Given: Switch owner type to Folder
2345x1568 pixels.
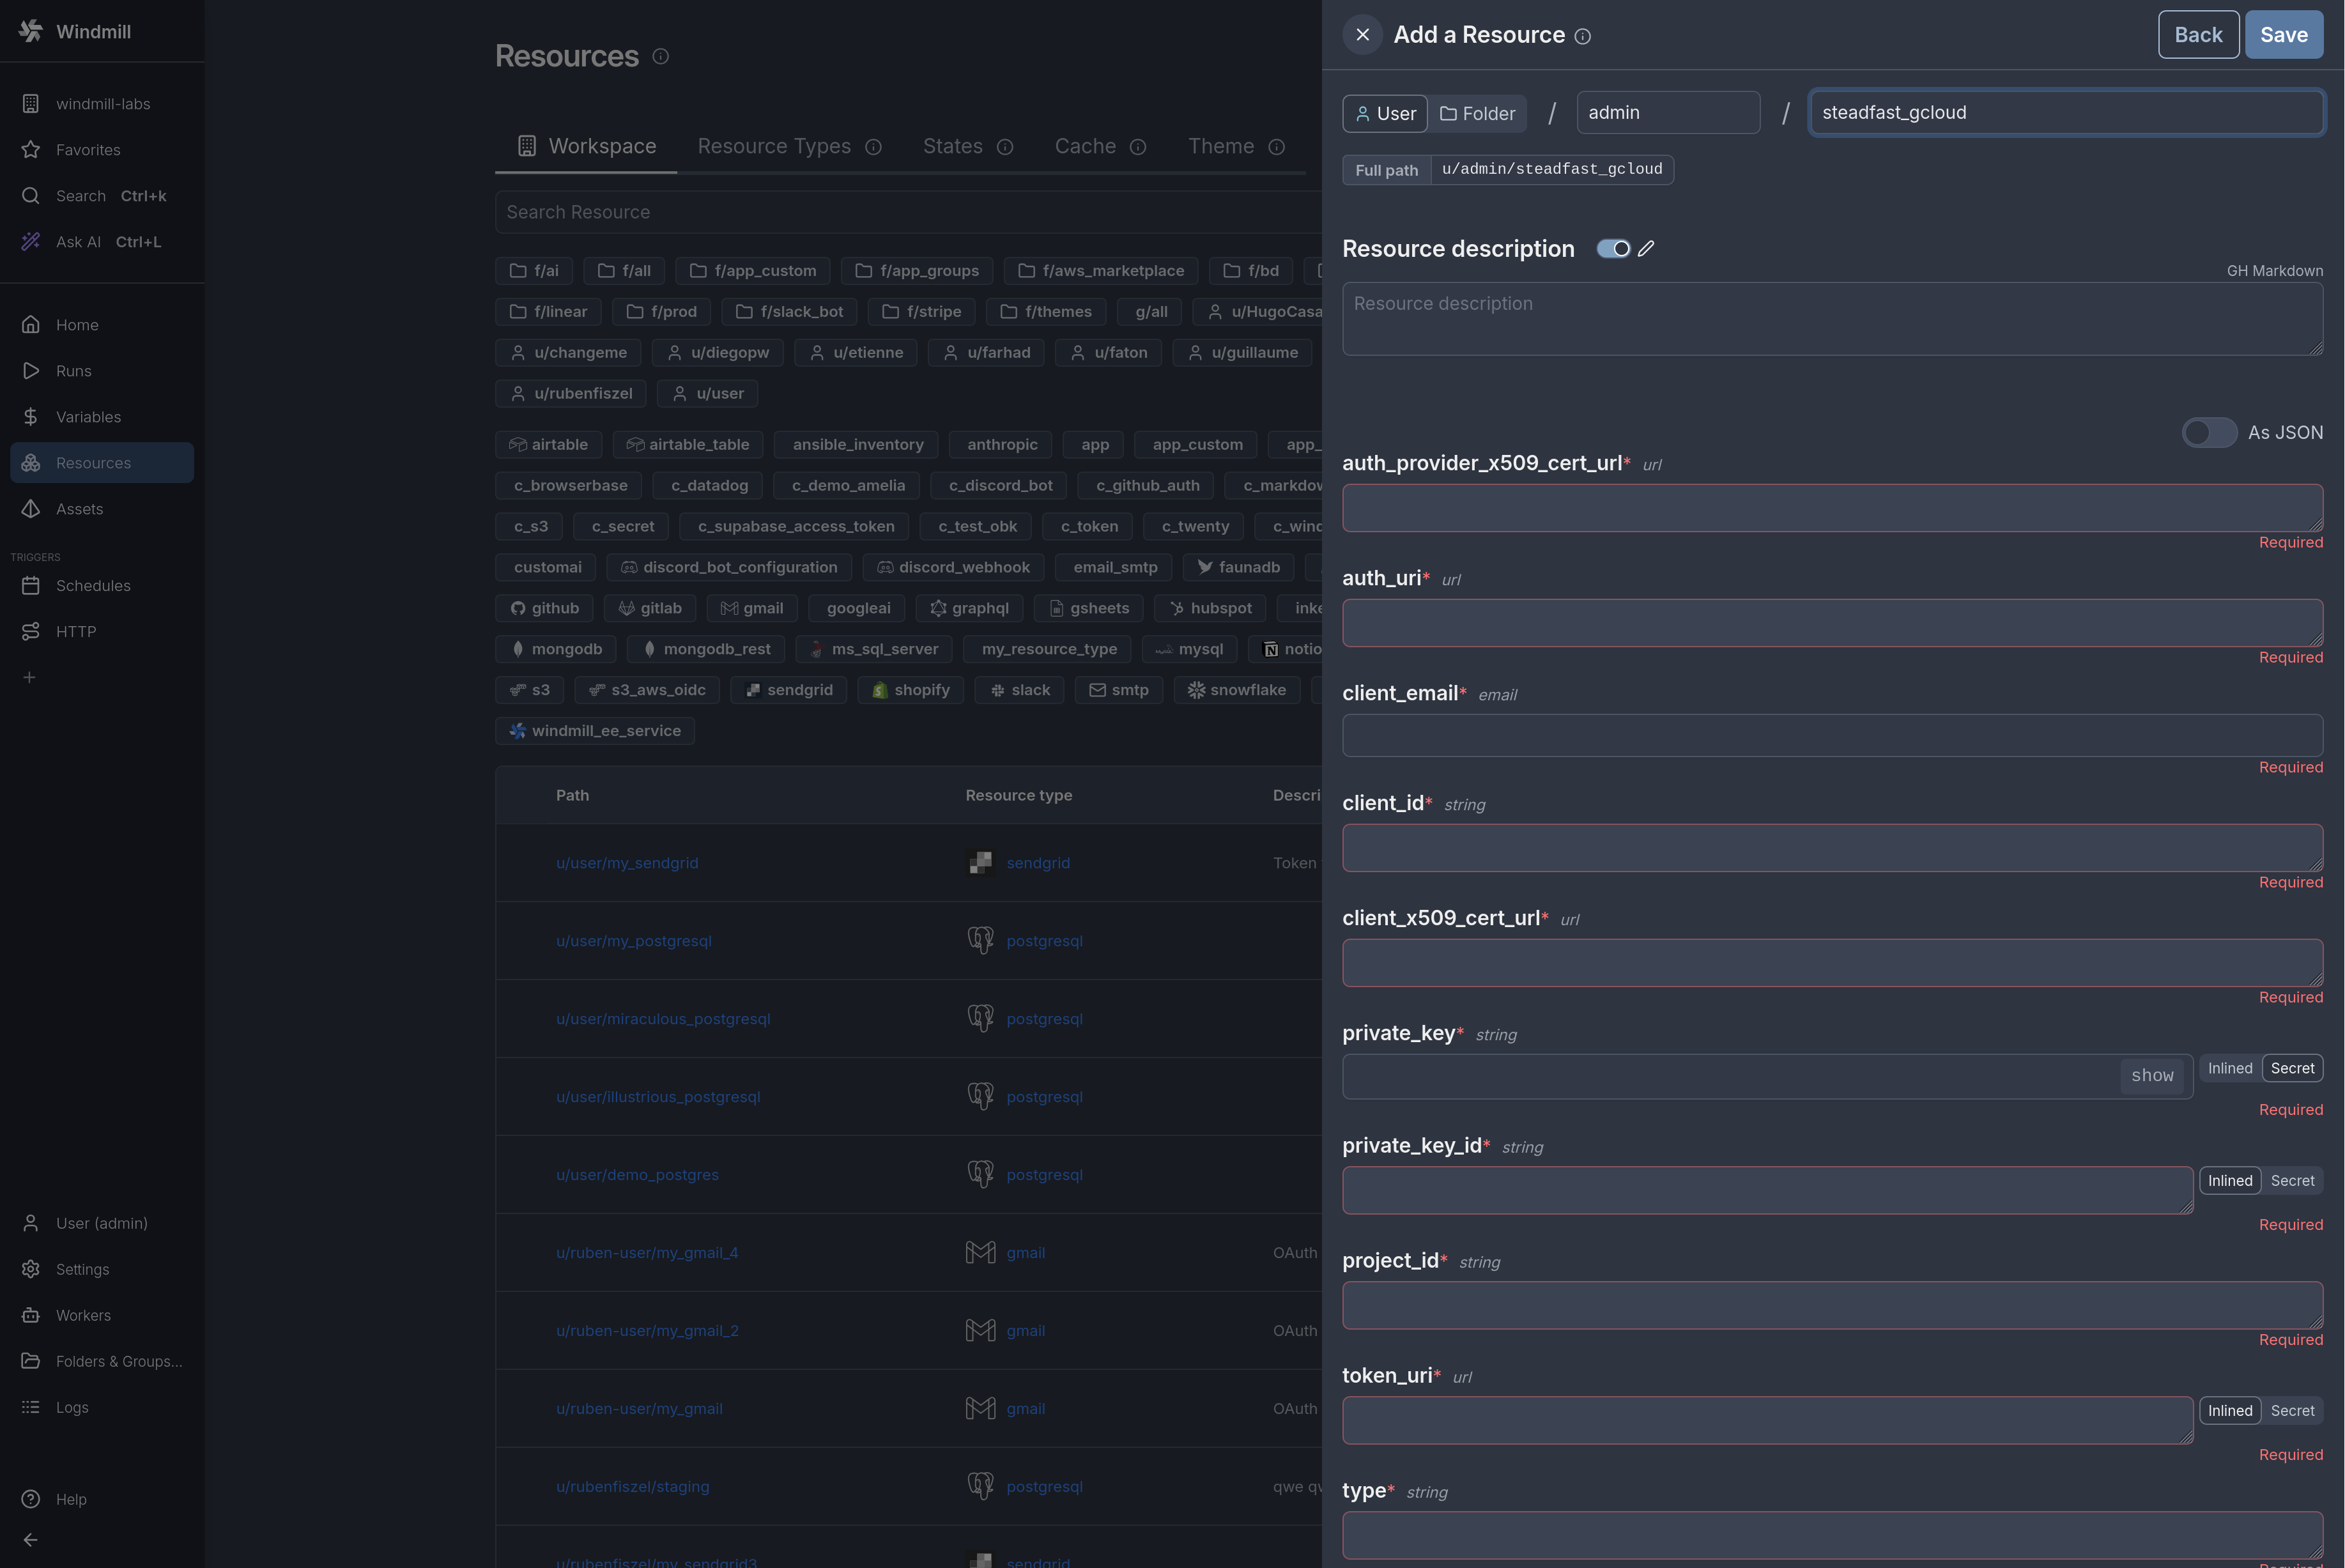Looking at the screenshot, I should click(x=1477, y=114).
